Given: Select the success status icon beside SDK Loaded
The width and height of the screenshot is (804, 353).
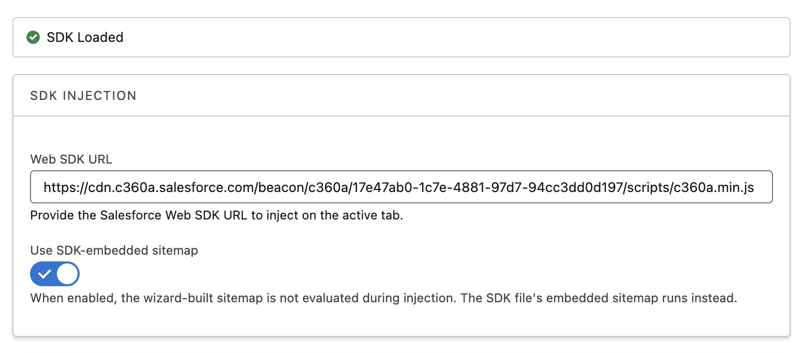Looking at the screenshot, I should coord(33,37).
